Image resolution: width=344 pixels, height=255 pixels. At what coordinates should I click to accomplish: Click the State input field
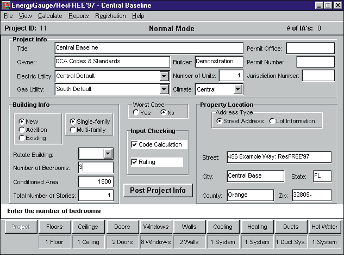pos(322,176)
